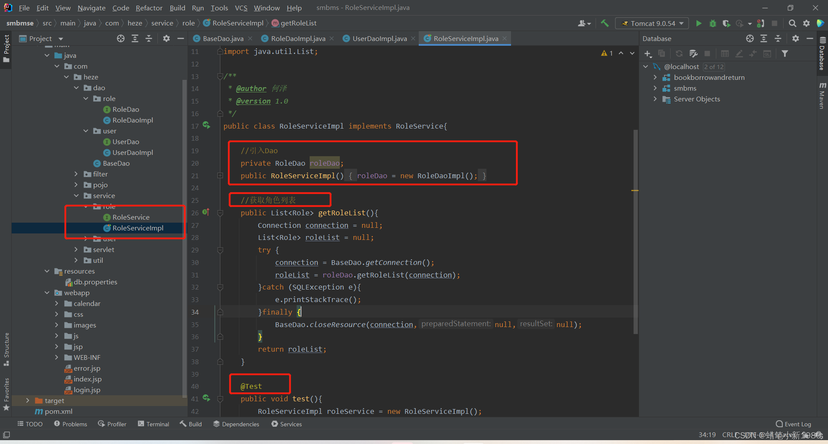Open the Event Log

click(793, 424)
